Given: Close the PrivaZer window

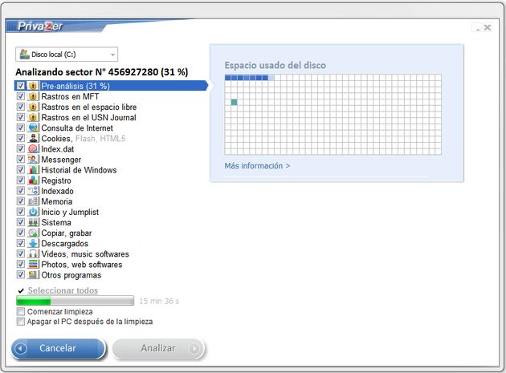Looking at the screenshot, I should pyautogui.click(x=488, y=28).
